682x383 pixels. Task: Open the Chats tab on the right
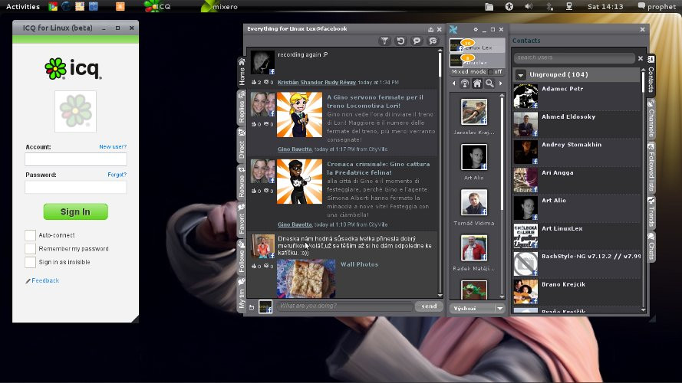coord(651,246)
